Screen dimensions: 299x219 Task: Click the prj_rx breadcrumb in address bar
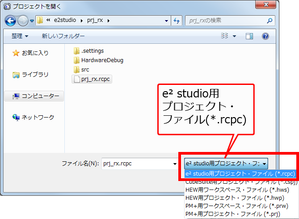tap(95, 20)
